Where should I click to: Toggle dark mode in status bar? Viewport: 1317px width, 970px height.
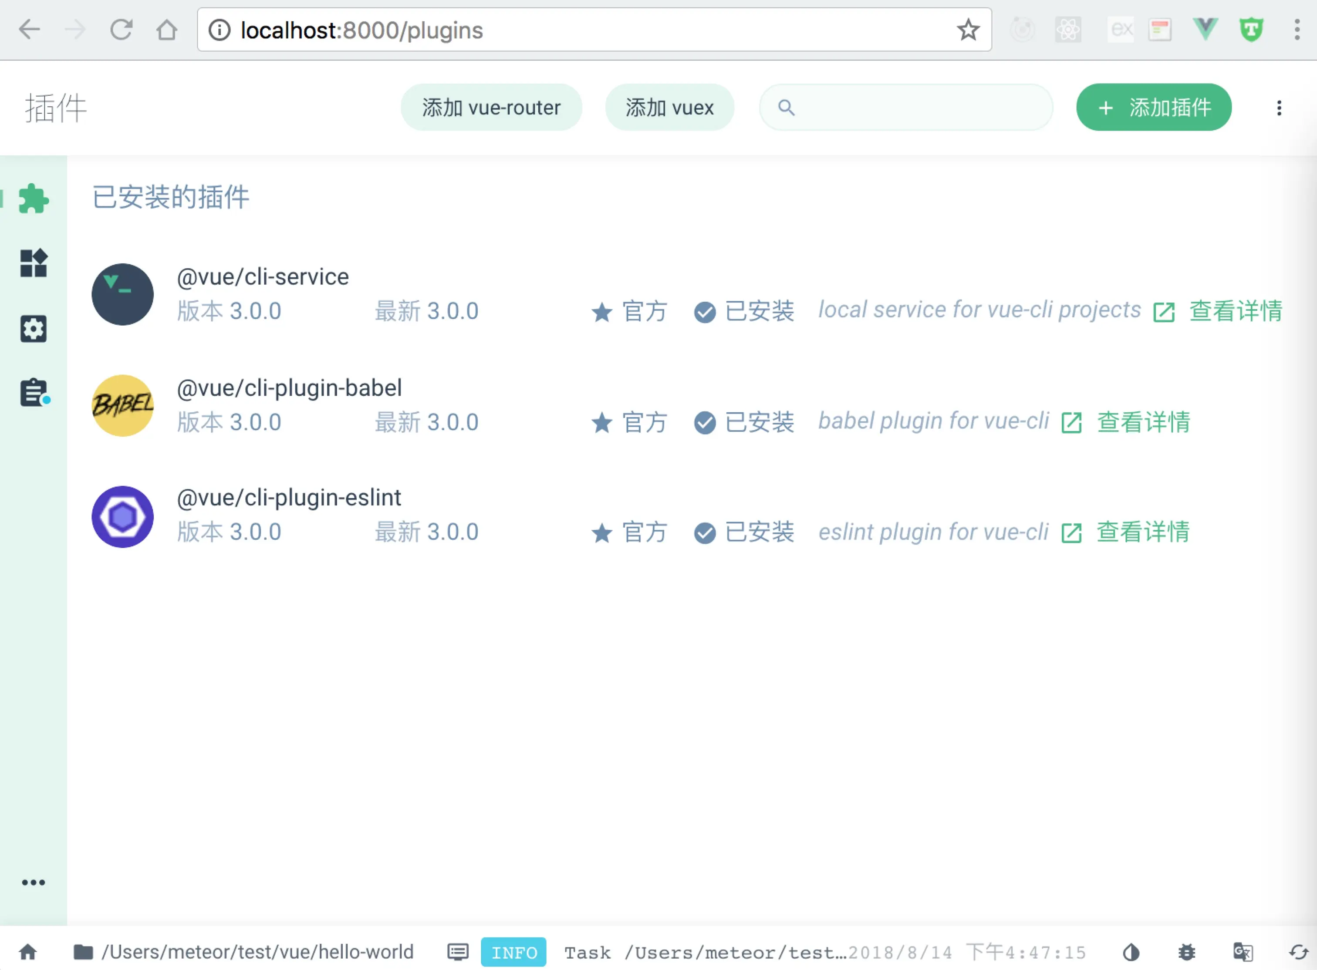1131,952
